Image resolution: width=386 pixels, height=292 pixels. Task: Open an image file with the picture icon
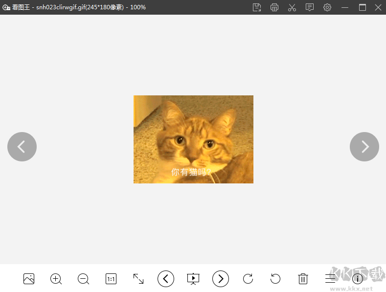coord(29,279)
